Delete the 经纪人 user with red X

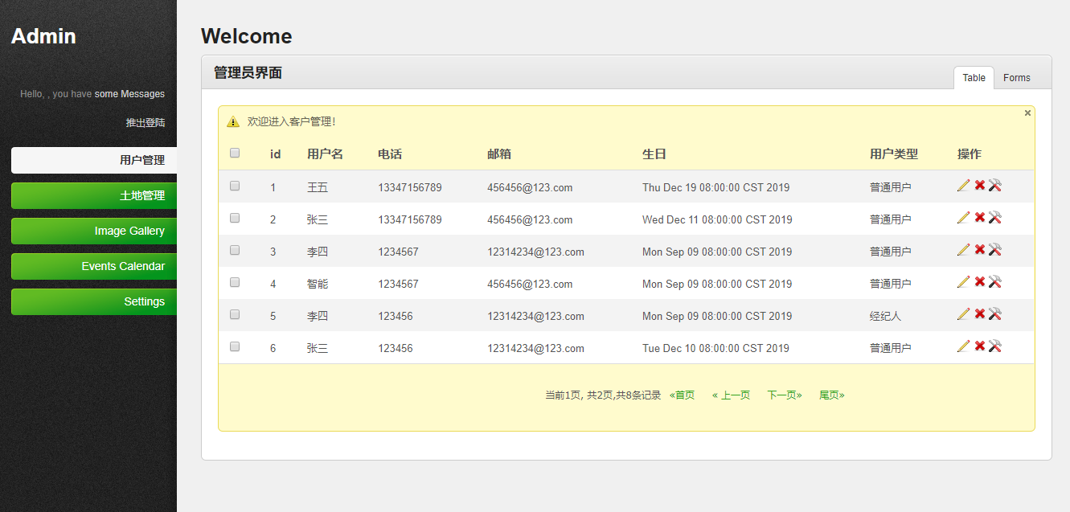[x=979, y=314]
